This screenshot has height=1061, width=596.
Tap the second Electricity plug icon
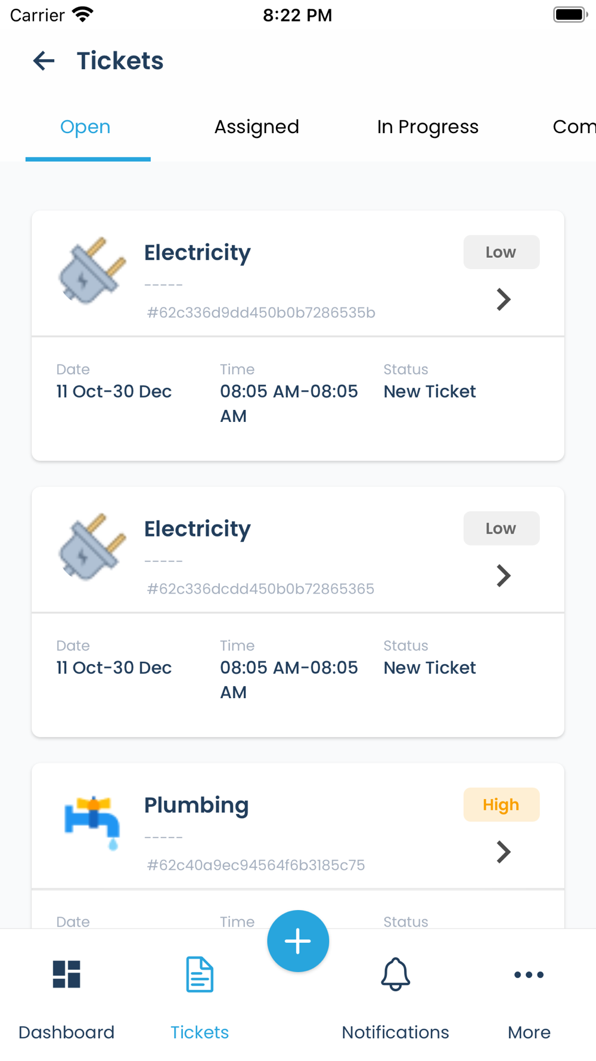(92, 547)
